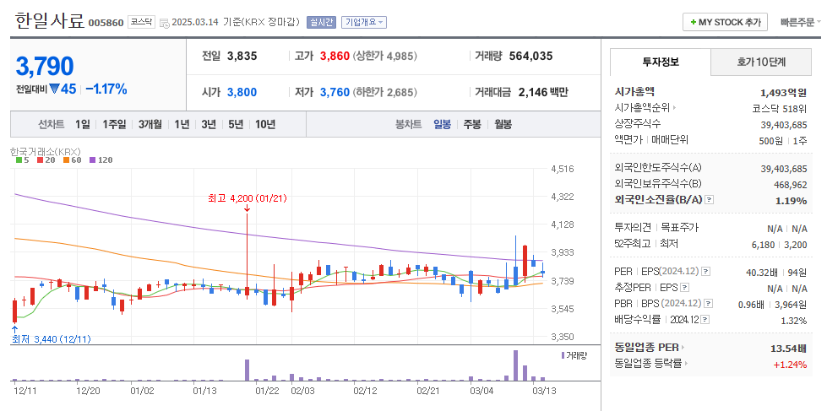Click the green 5-day average legend swatch
827x411 pixels.
[19, 160]
